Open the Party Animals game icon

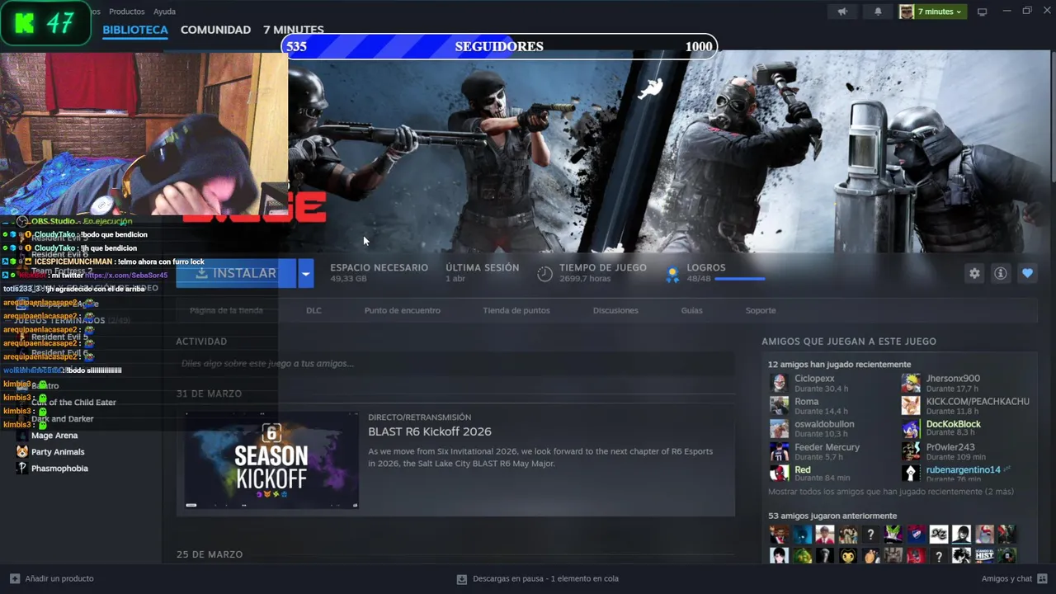21,451
